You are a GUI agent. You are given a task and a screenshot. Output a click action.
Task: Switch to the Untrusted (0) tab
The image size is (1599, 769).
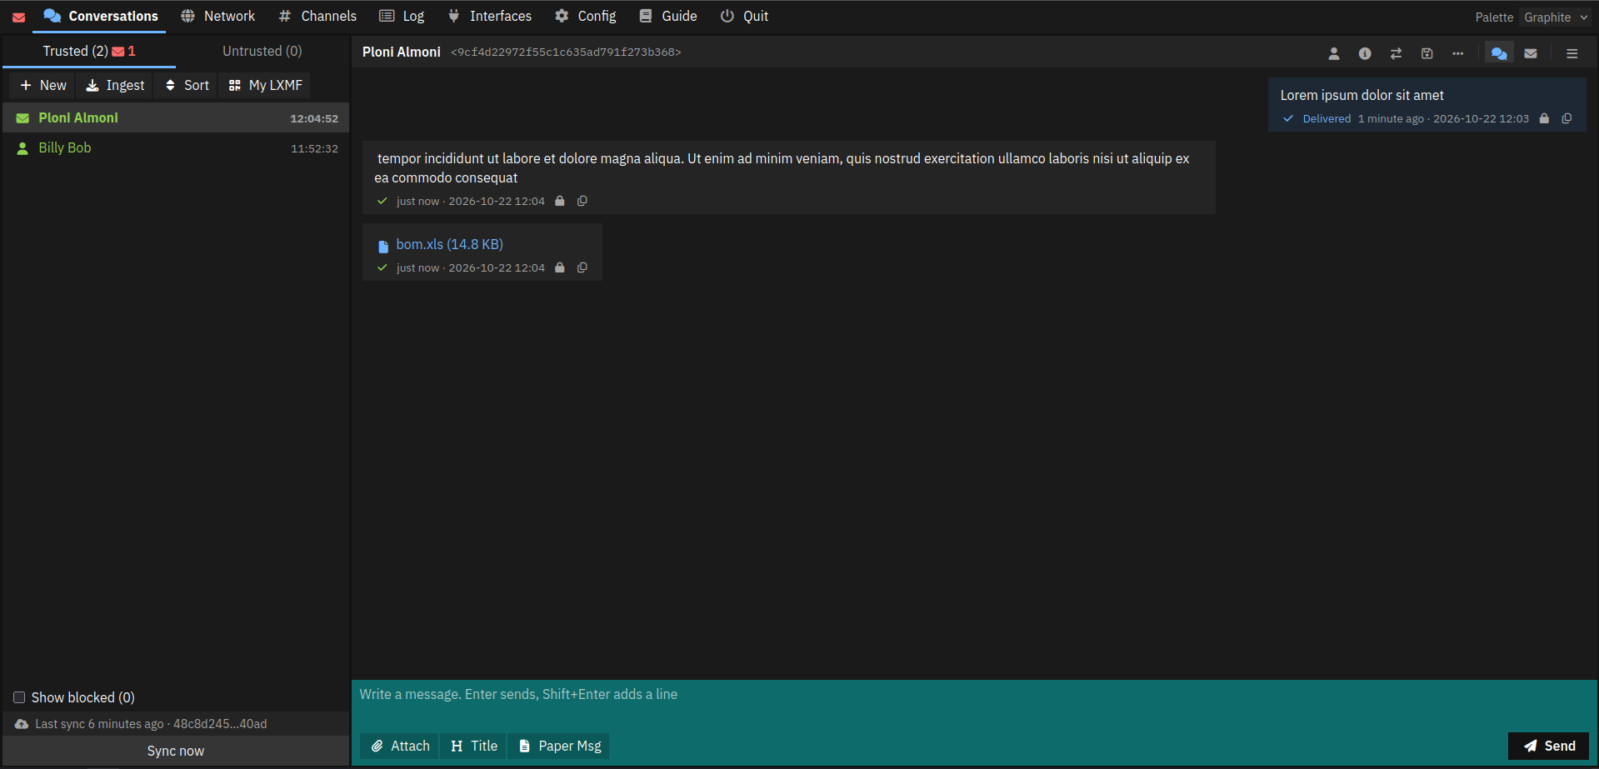click(x=262, y=51)
